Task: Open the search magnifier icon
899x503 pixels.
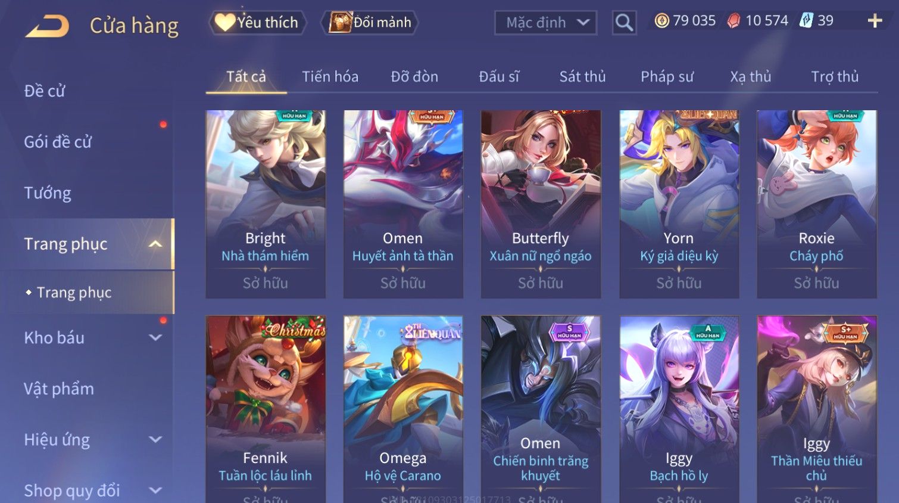Action: [x=624, y=23]
